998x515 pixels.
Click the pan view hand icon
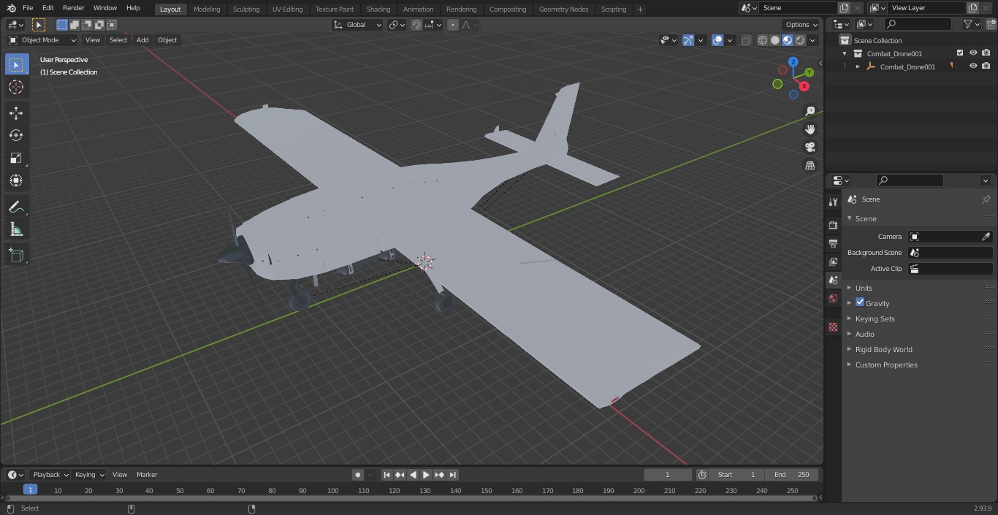click(810, 129)
